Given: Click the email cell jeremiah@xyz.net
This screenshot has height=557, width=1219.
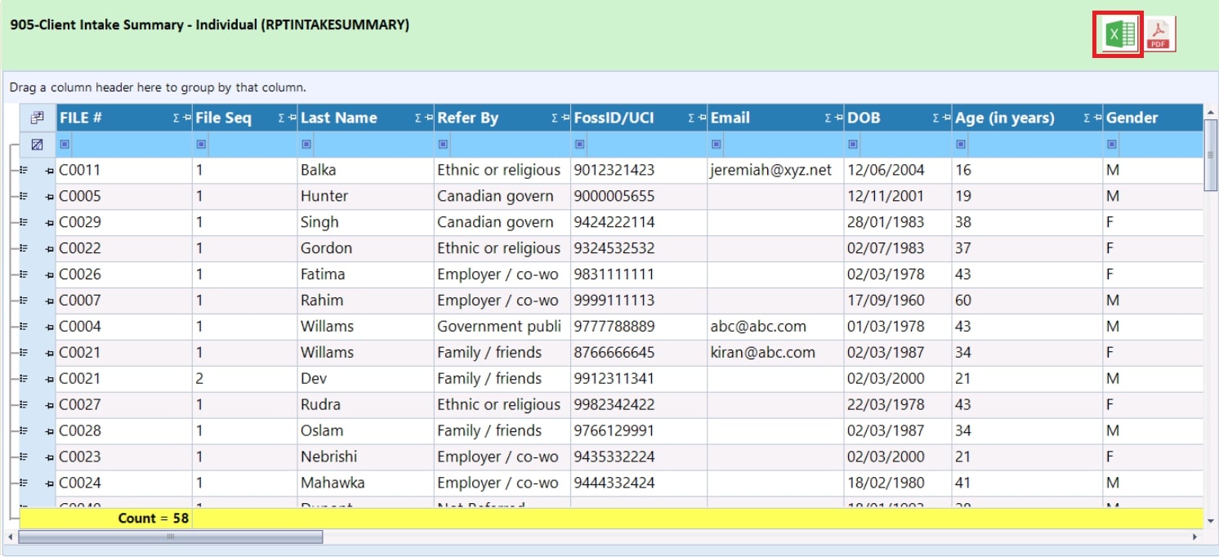Looking at the screenshot, I should 770,170.
